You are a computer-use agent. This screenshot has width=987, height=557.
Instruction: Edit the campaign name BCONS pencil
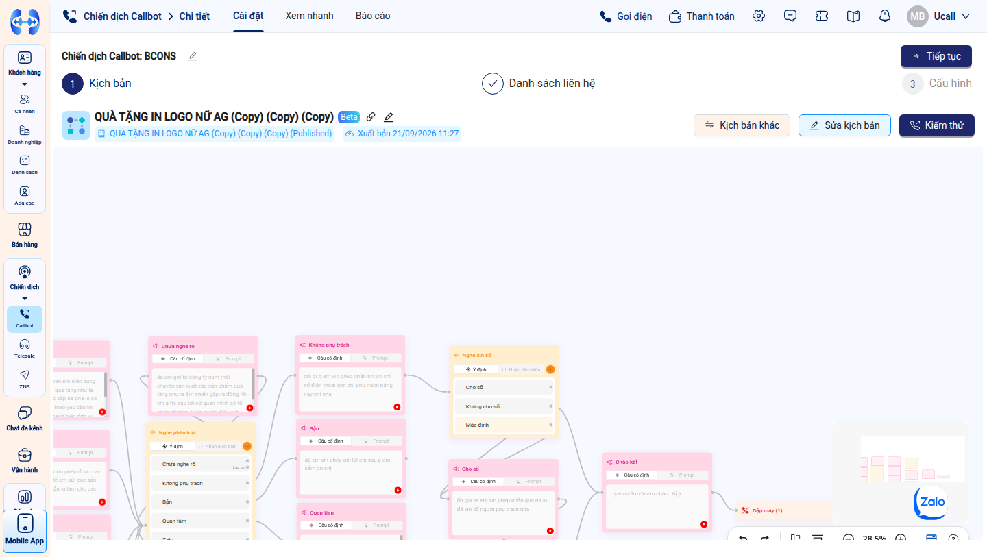pos(193,56)
